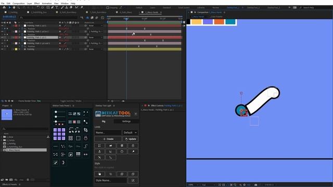The image size is (333, 187).
Task: Open layer 4 parent link dropdown
Action: pyautogui.click(x=96, y=43)
